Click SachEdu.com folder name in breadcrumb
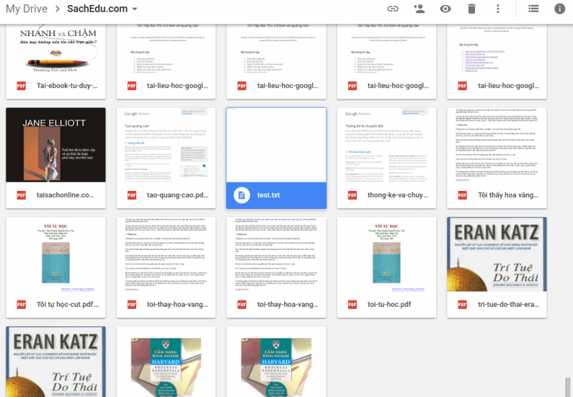This screenshot has height=397, width=573. (97, 9)
